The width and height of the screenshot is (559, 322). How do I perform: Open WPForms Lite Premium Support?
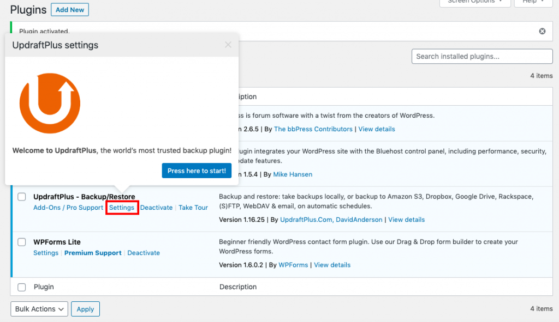pyautogui.click(x=93, y=253)
